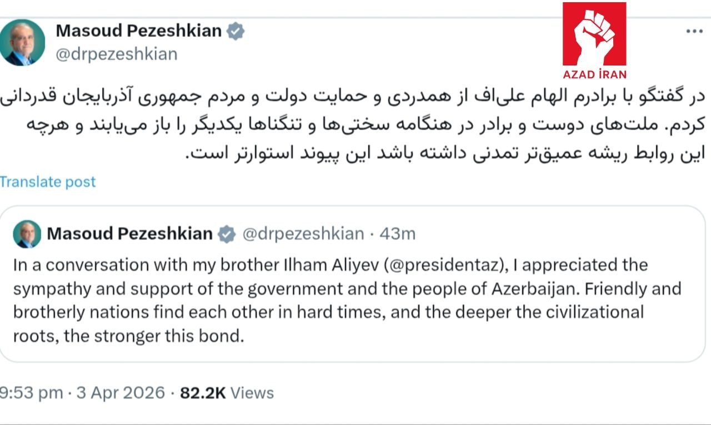Click the AZAD IRAN text label
The width and height of the screenshot is (711, 425).
pyautogui.click(x=594, y=74)
